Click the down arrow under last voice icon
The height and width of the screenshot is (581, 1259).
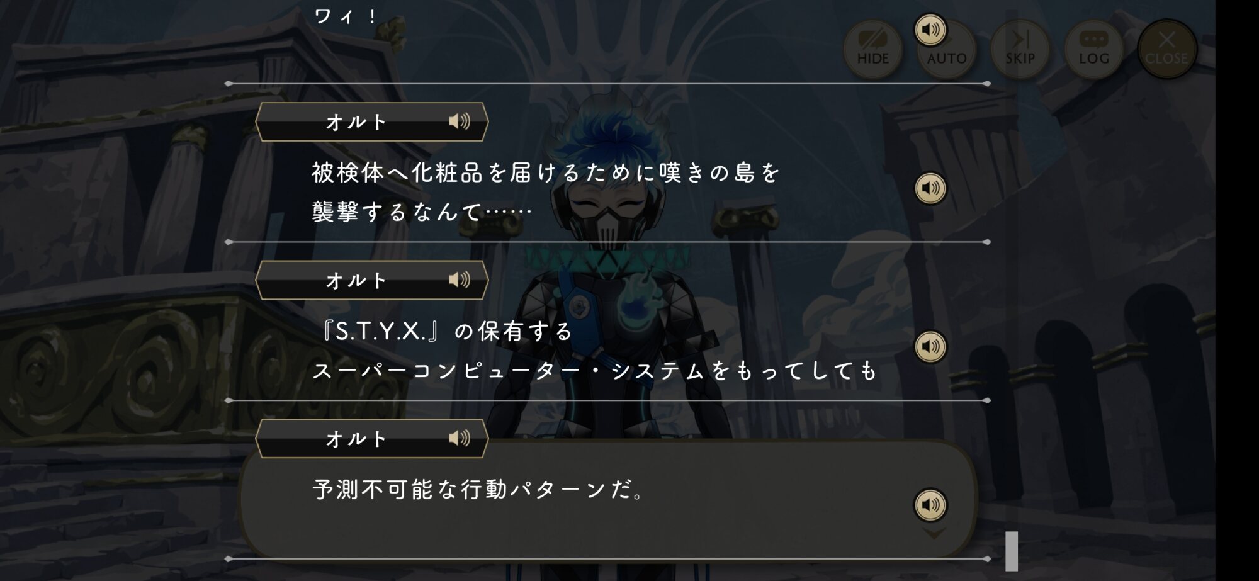tap(934, 533)
